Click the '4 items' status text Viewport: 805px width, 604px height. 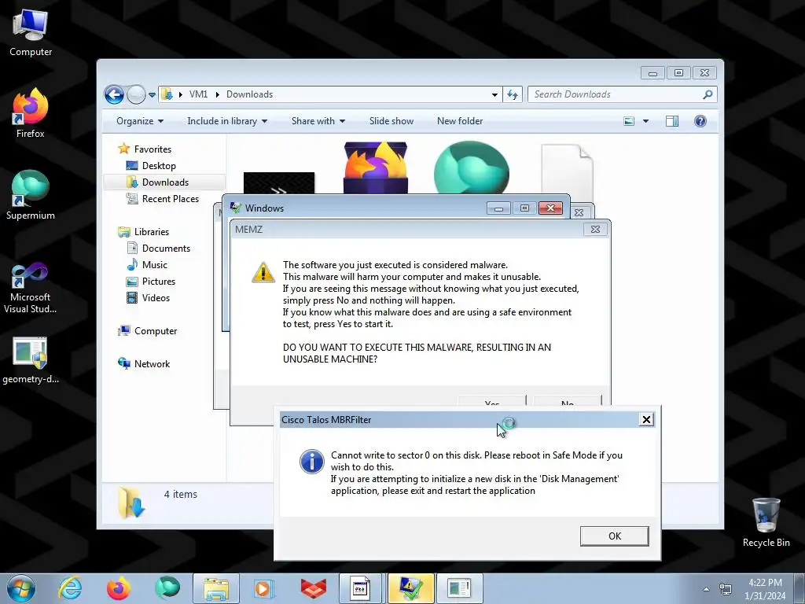click(x=181, y=494)
